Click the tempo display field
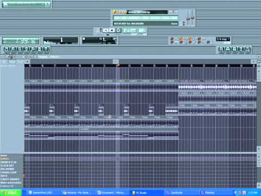Screen dimensions: 261x196 129,30
